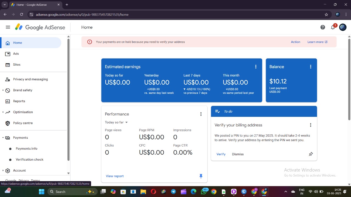Close the Home – Google AdSense tab

pos(58,5)
